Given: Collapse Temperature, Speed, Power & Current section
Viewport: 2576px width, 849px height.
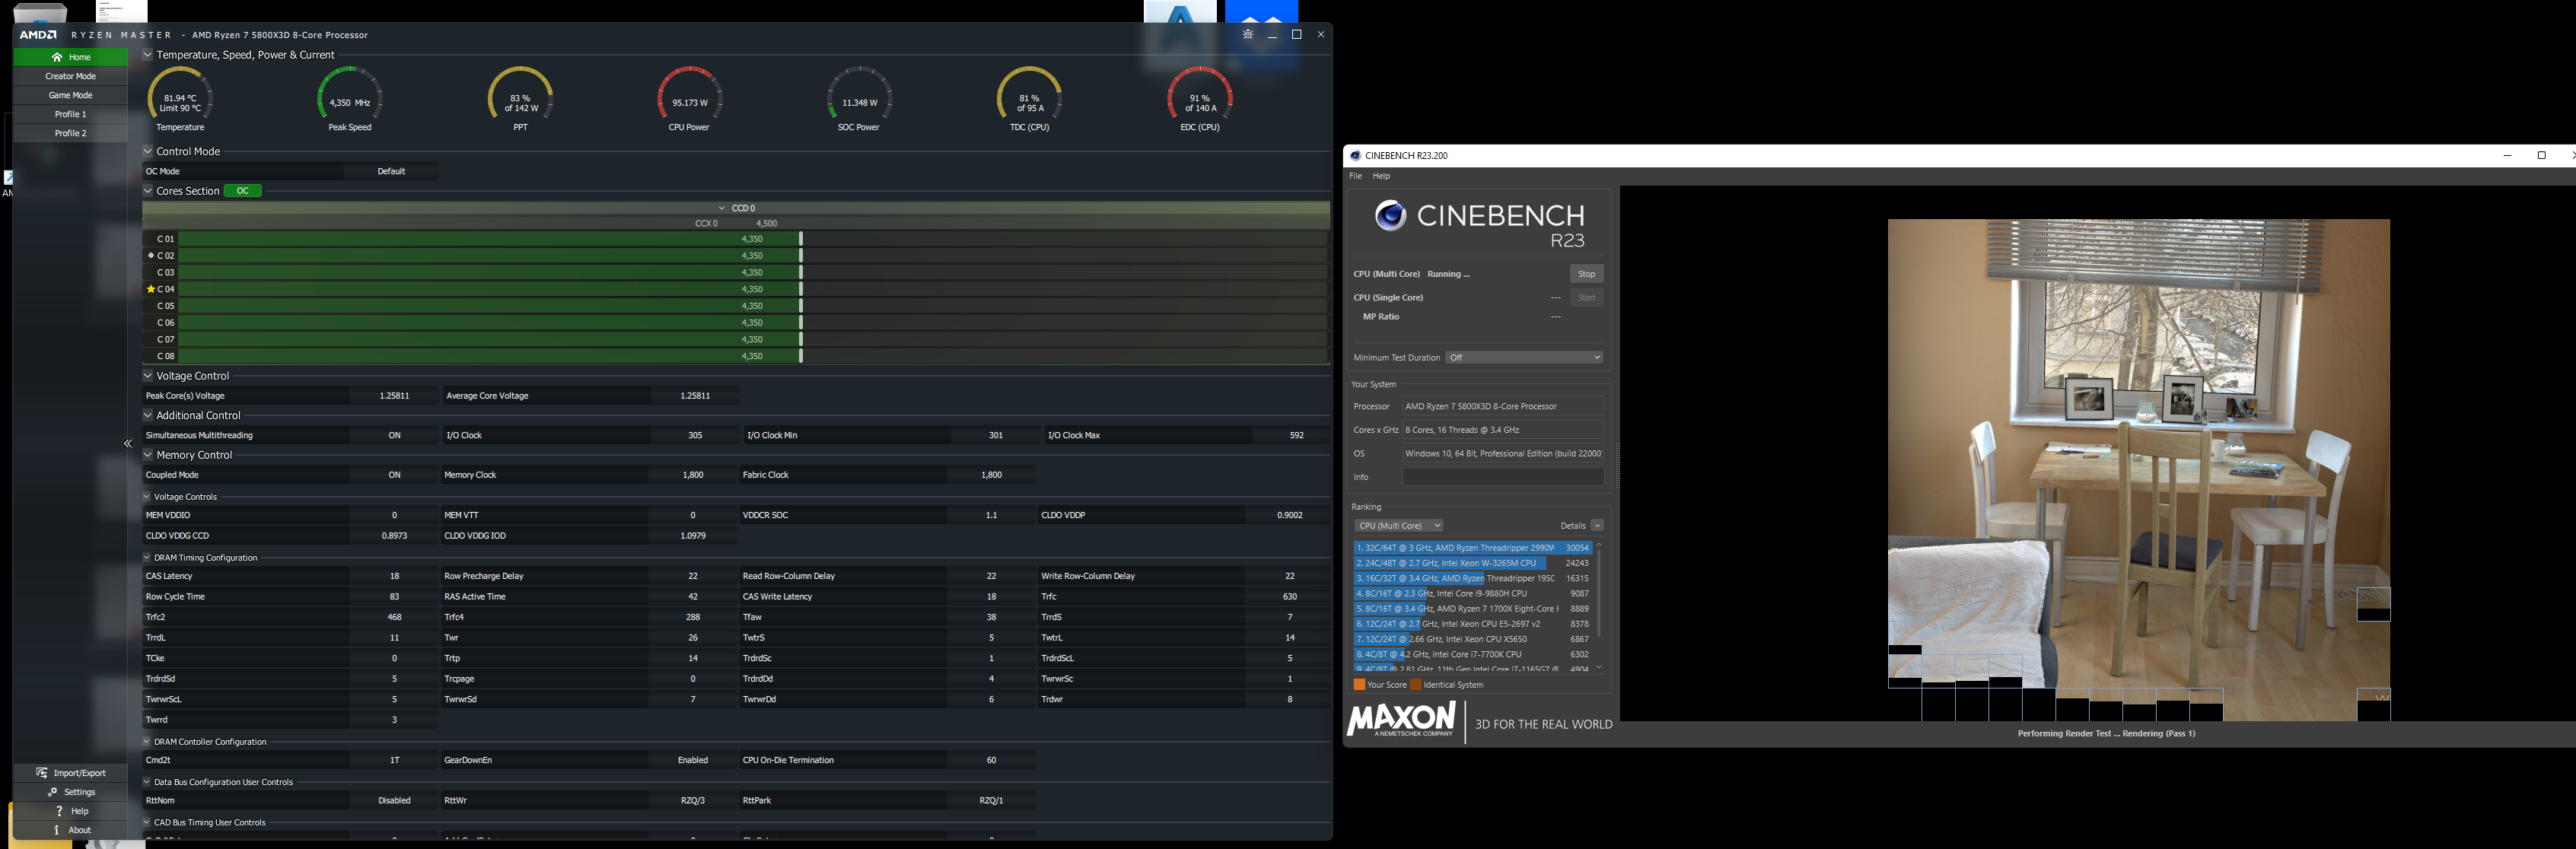Looking at the screenshot, I should point(148,55).
